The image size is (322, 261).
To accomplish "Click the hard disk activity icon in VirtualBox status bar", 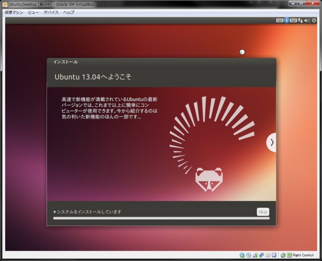I will pos(242,255).
